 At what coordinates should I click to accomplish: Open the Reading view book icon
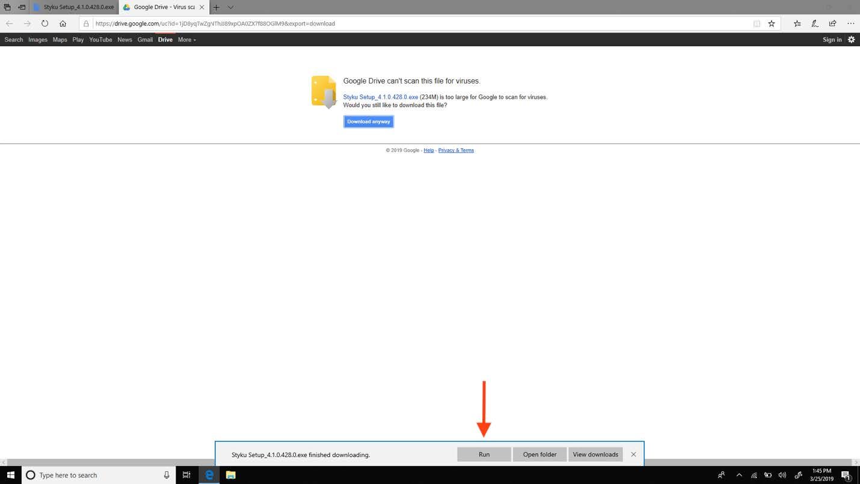757,23
